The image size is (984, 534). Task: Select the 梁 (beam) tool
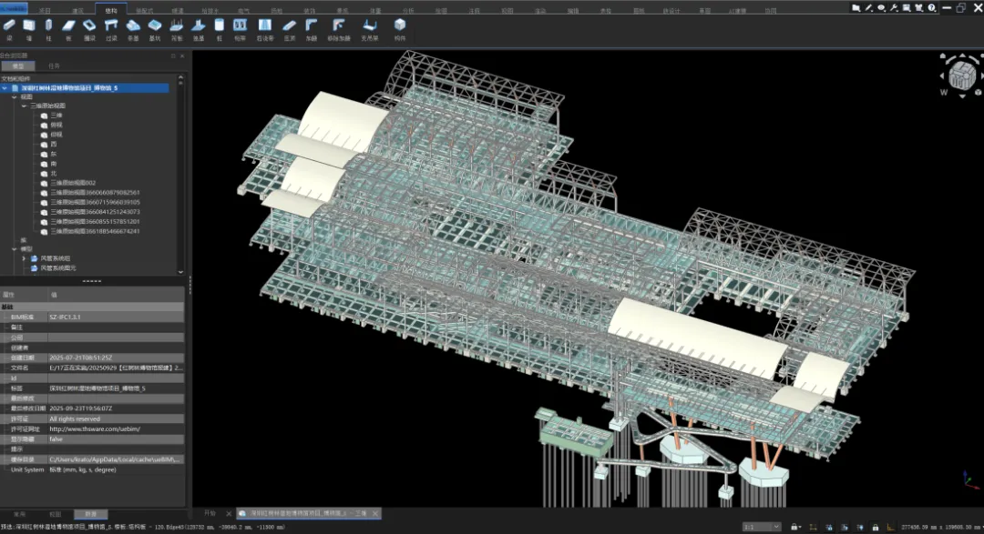pos(9,29)
